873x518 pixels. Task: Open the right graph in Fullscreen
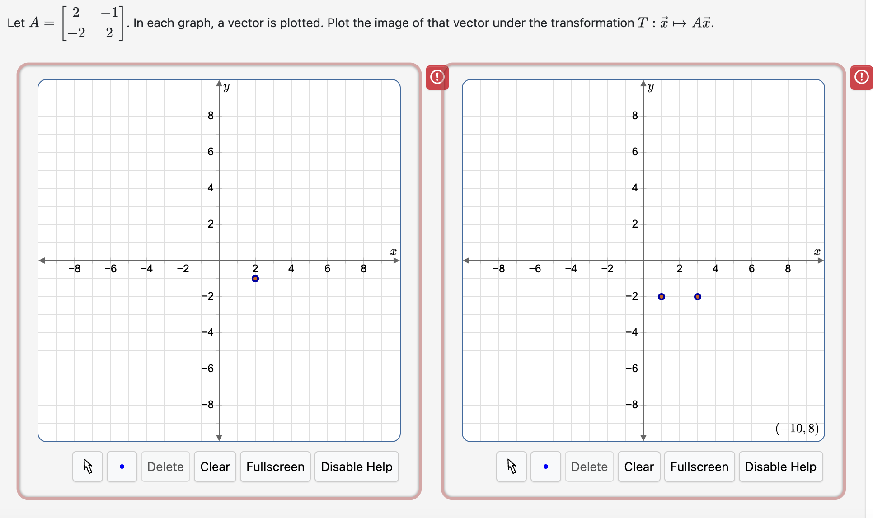pyautogui.click(x=699, y=467)
